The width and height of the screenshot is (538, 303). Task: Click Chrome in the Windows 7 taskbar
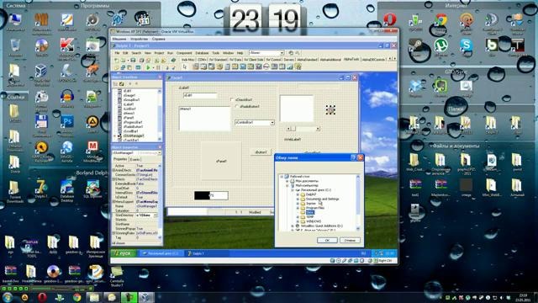(76, 297)
